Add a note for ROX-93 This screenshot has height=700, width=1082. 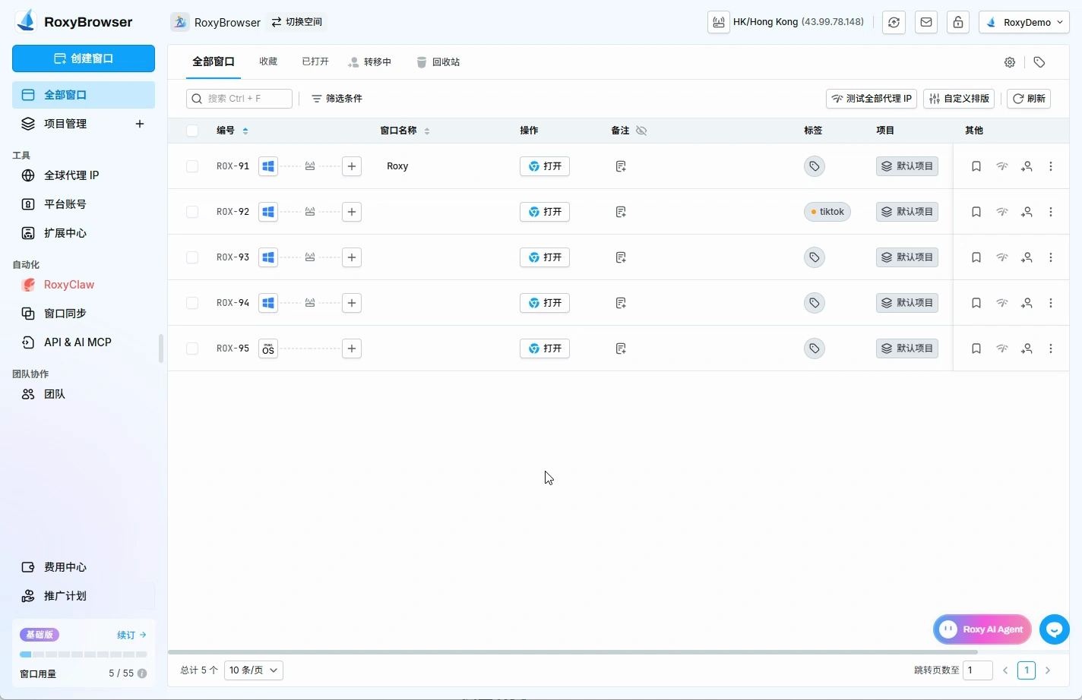tap(621, 257)
